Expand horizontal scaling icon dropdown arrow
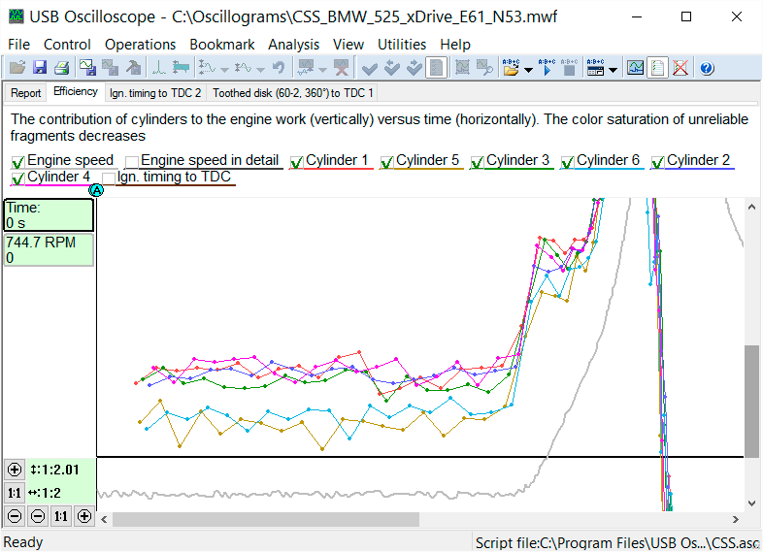Image resolution: width=763 pixels, height=552 pixels. tap(260, 70)
